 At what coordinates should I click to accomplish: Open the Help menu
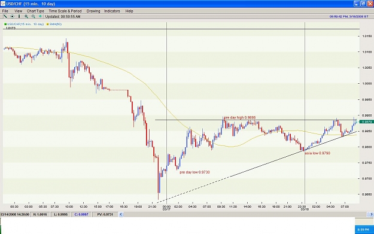point(129,11)
